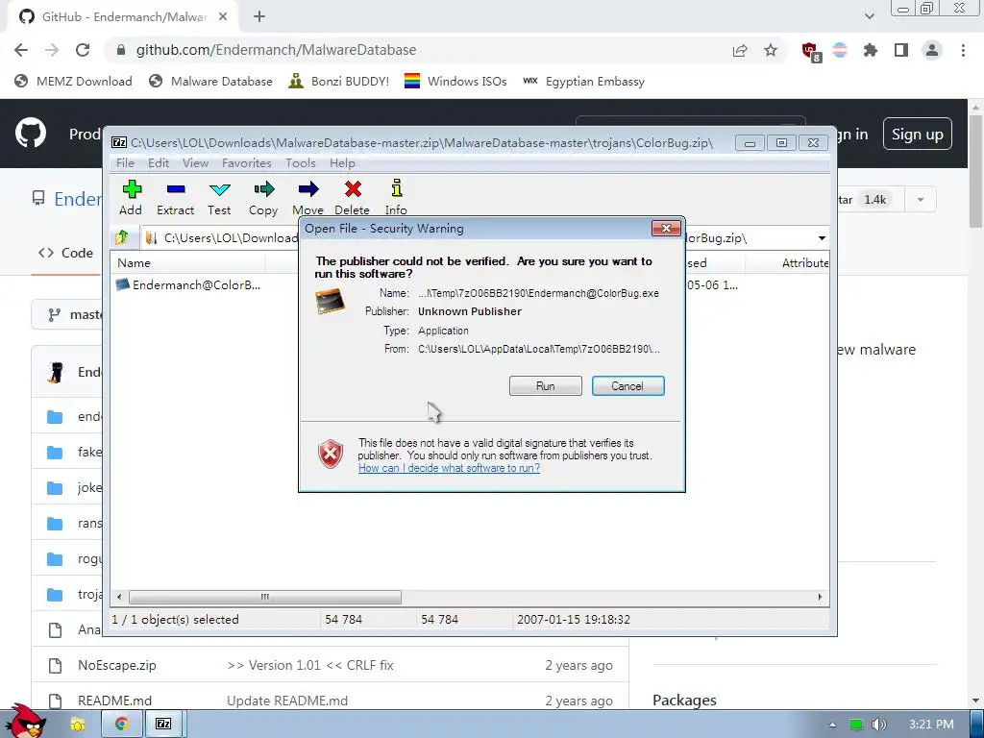Open the View menu in 7-Zip
984x738 pixels.
(195, 163)
